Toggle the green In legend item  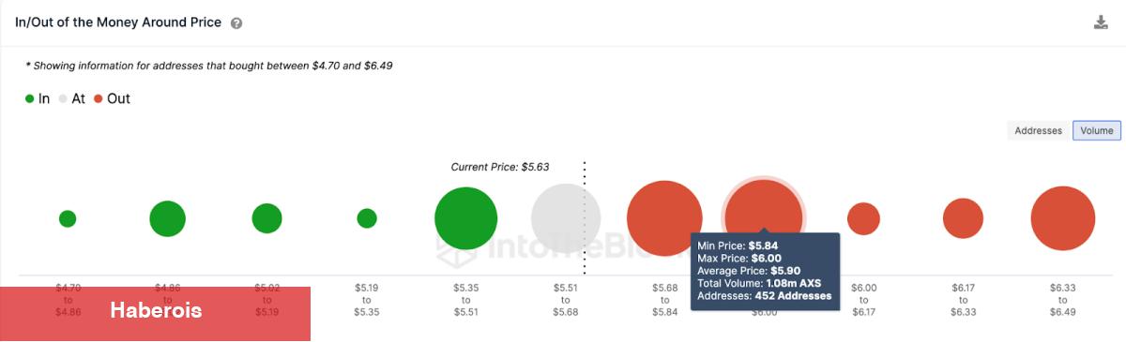click(38, 98)
